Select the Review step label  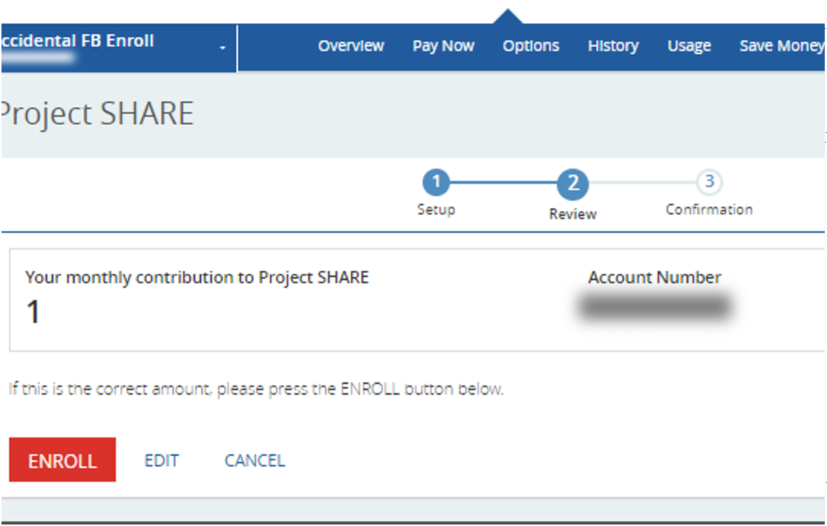tap(573, 214)
